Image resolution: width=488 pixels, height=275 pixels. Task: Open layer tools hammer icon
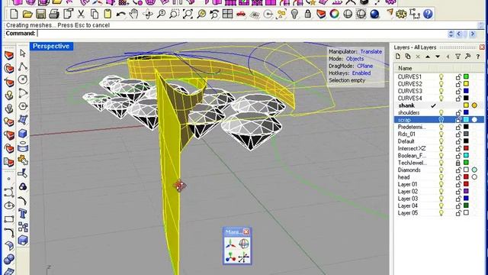click(467, 57)
